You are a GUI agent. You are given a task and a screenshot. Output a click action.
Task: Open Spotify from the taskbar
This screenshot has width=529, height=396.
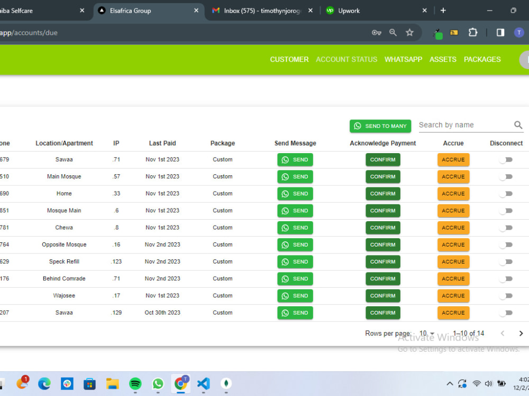pos(135,383)
